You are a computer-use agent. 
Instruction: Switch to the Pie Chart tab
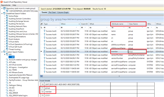coord(52,12)
